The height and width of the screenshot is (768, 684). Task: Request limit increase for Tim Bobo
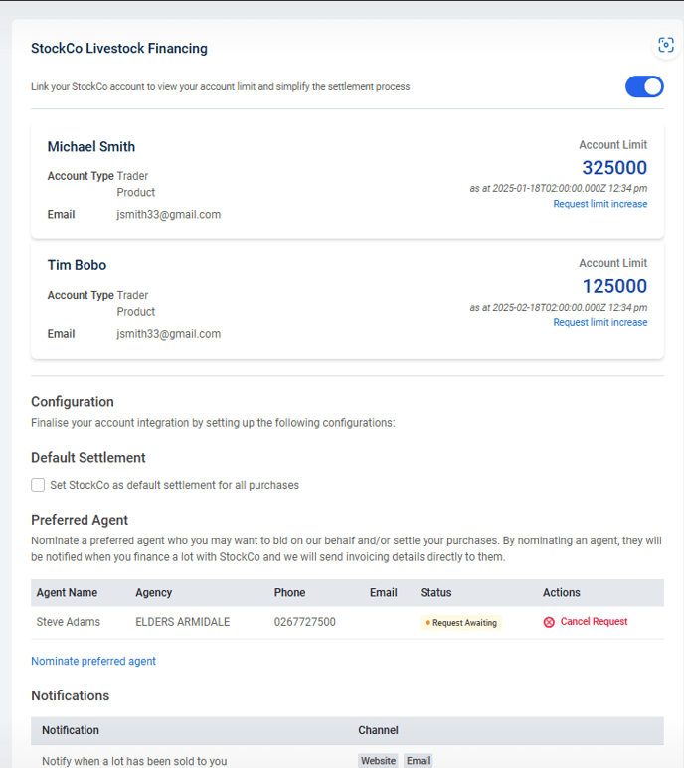600,322
